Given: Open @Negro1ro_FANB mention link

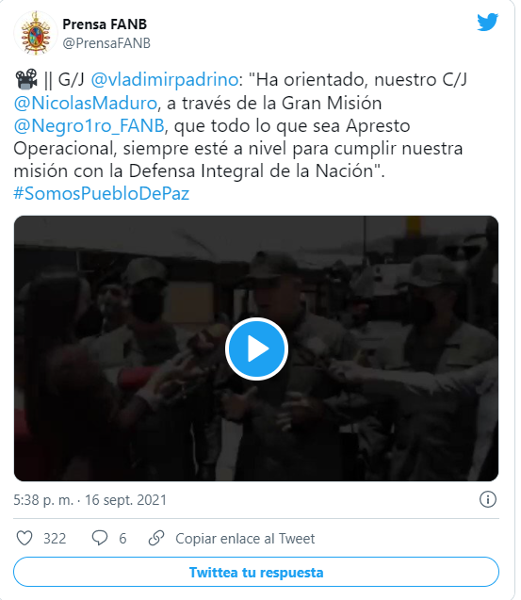Looking at the screenshot, I should [x=90, y=125].
